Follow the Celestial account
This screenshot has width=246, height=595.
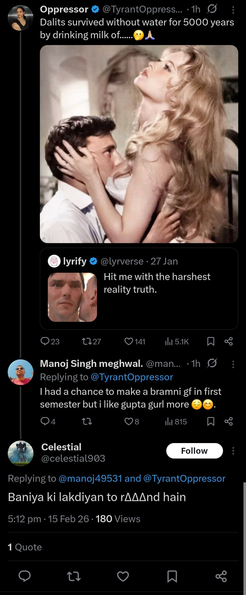[x=194, y=451]
